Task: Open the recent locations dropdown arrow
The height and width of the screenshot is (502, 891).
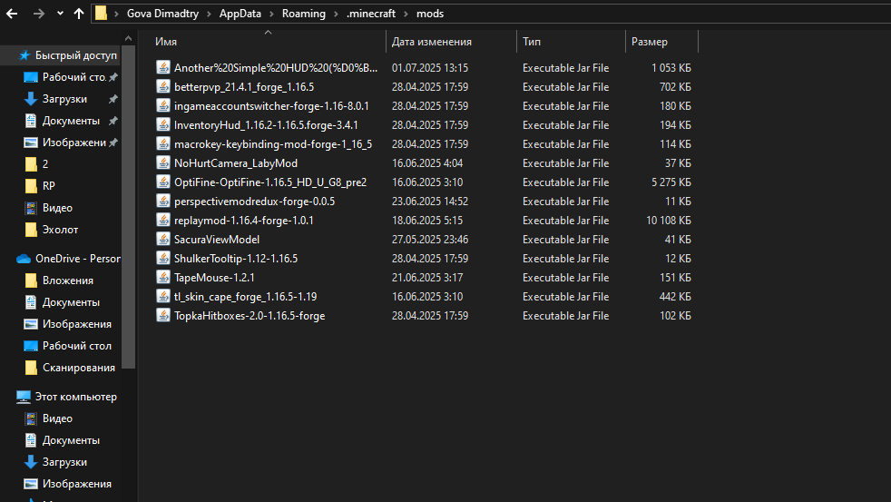Action: coord(60,14)
